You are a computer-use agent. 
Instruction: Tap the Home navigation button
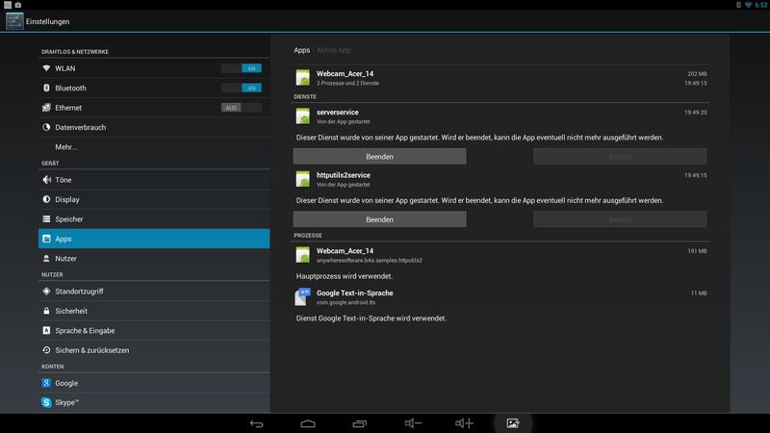point(308,423)
